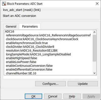The image size is (101, 100).
Task: Click the clockDivider parameter line
Action: point(30,47)
